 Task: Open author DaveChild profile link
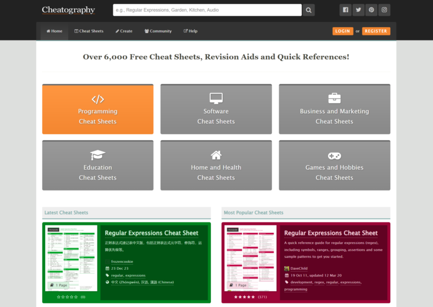coord(299,268)
